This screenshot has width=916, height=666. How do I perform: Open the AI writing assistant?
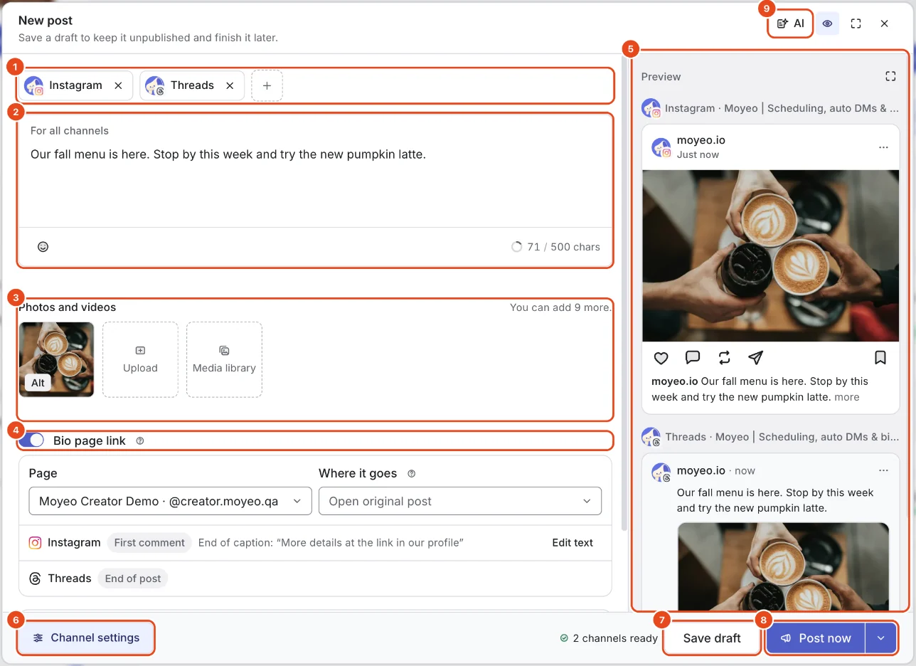coord(790,23)
